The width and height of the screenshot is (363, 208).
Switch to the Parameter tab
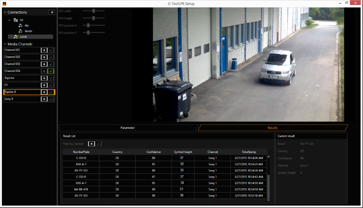coord(127,128)
